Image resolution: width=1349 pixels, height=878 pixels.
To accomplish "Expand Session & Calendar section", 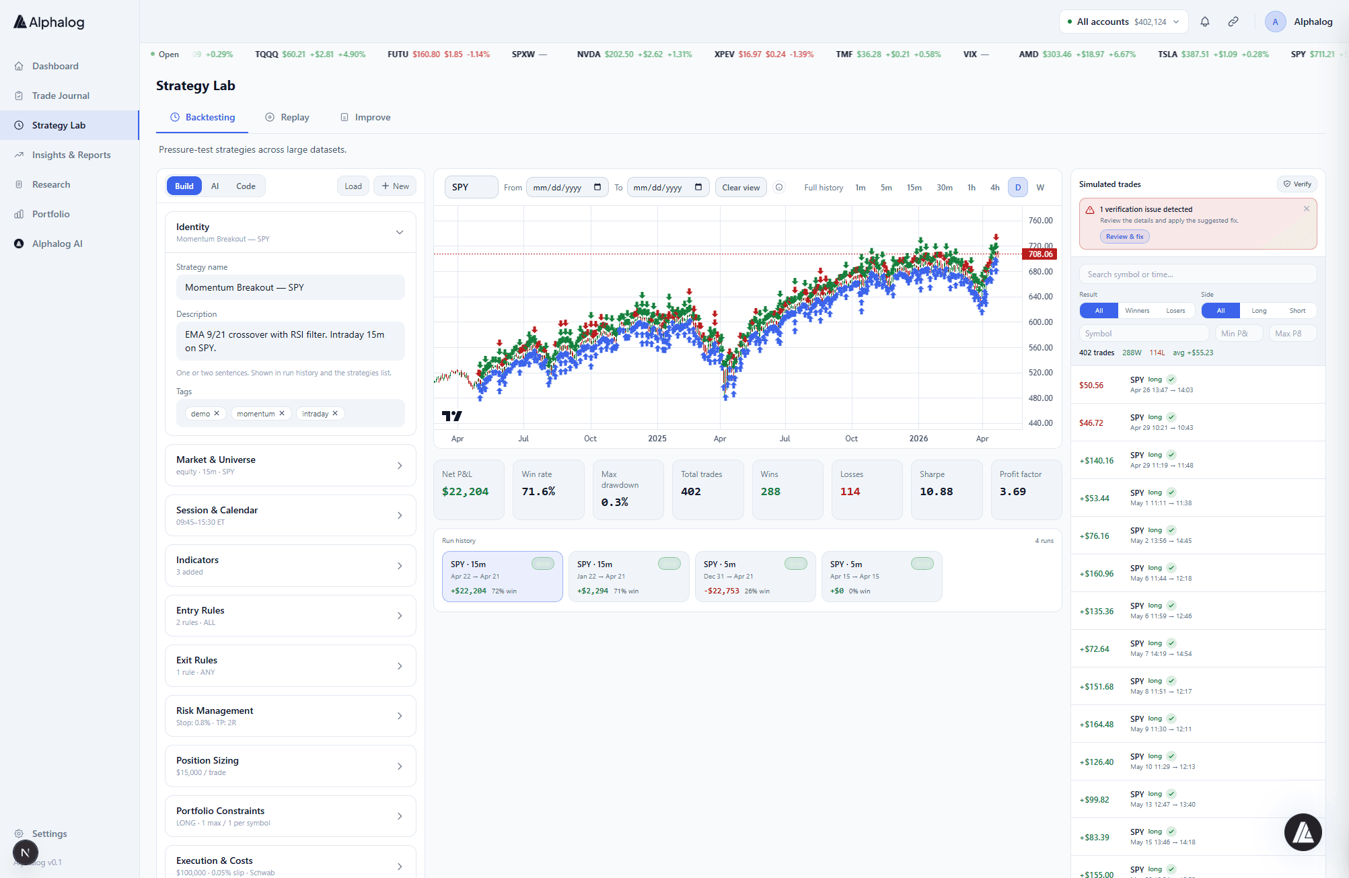I will tap(291, 515).
